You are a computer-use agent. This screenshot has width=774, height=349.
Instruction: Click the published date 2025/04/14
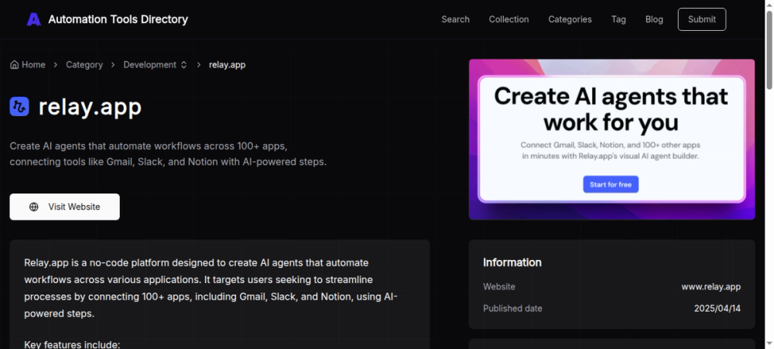point(717,309)
